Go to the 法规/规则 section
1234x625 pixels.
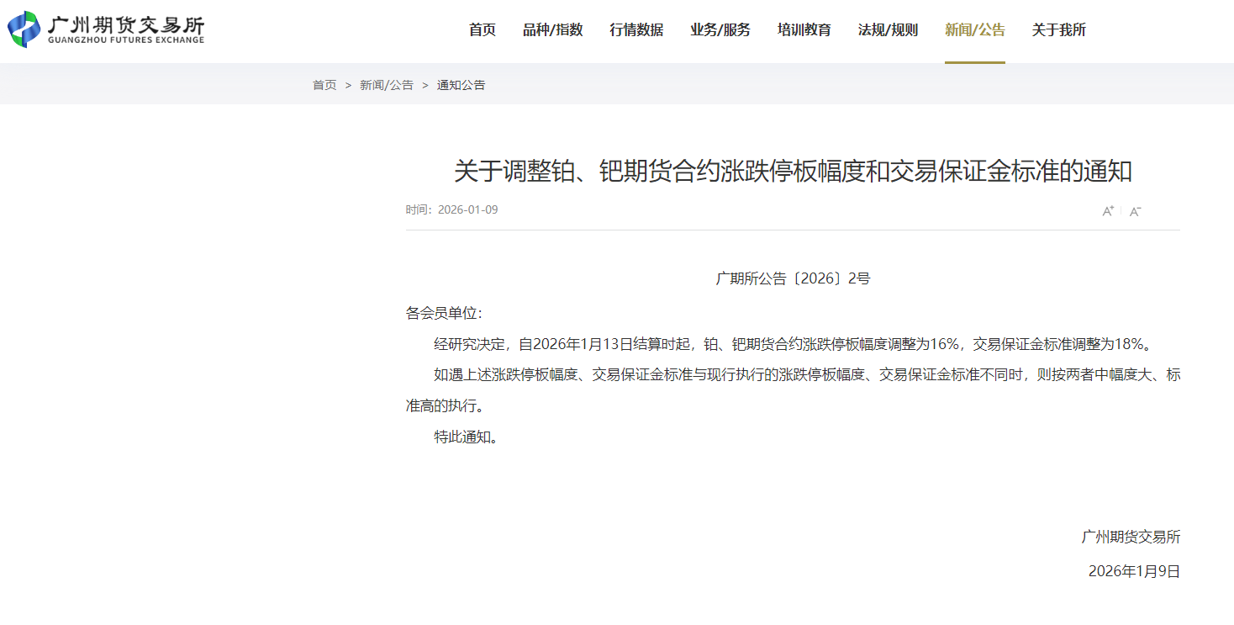pos(888,30)
